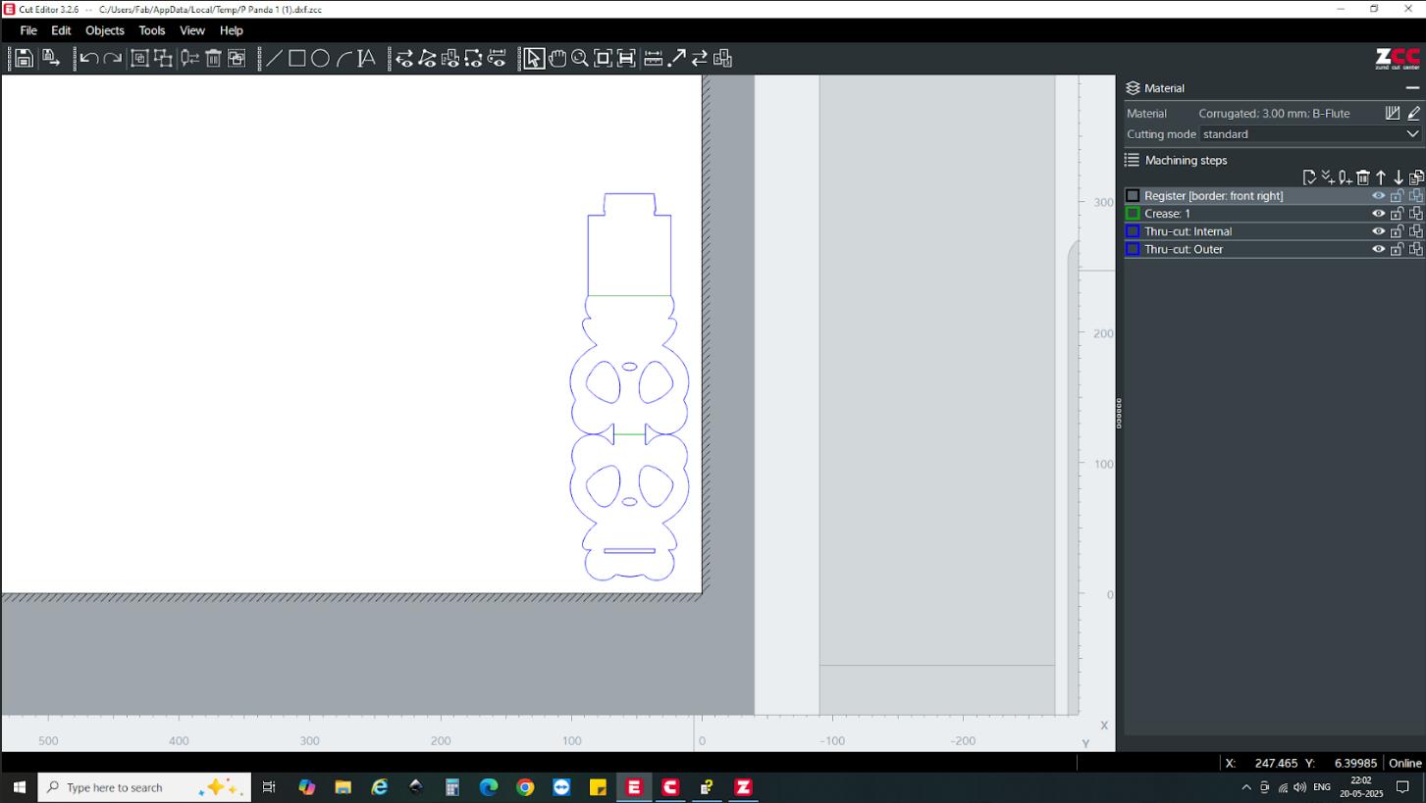
Task: Select the Text tool
Action: point(366,59)
